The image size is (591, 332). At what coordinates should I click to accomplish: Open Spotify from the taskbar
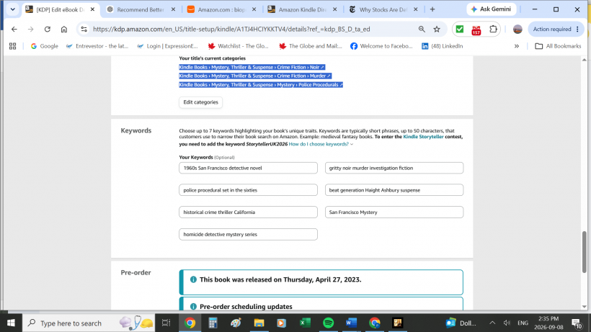[x=328, y=323]
